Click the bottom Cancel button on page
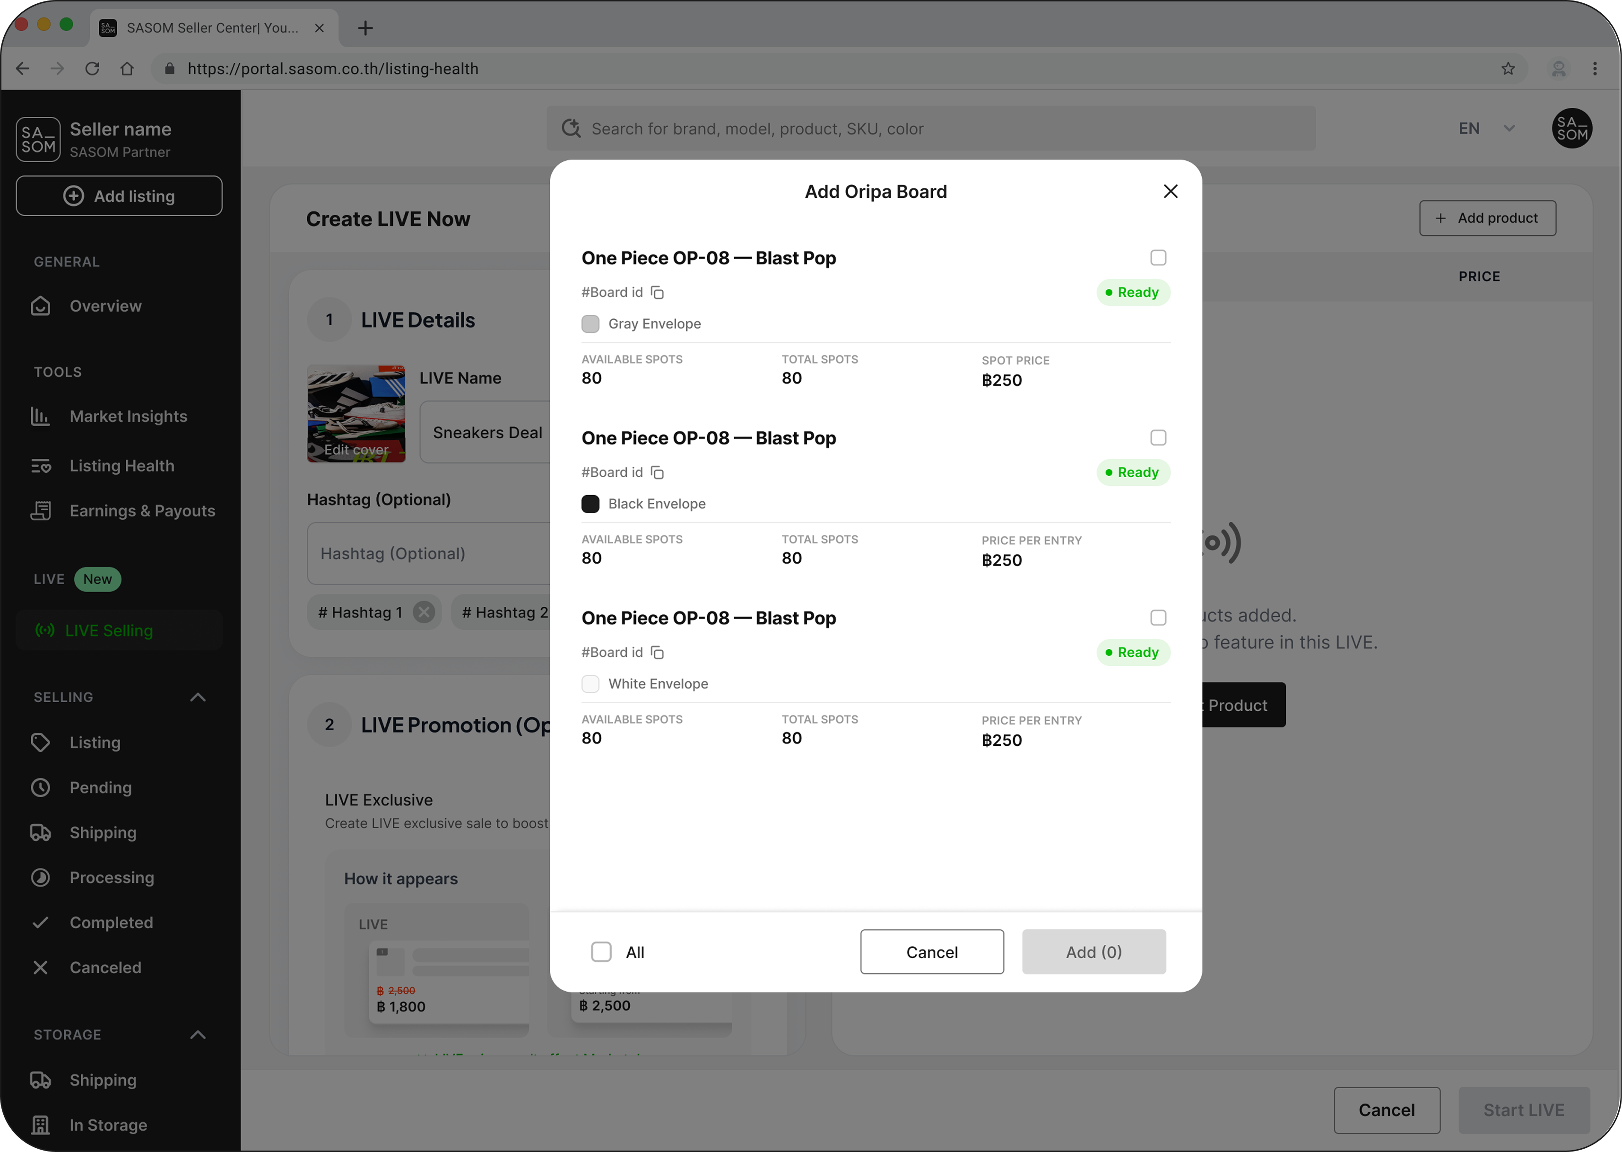 click(x=1387, y=1110)
